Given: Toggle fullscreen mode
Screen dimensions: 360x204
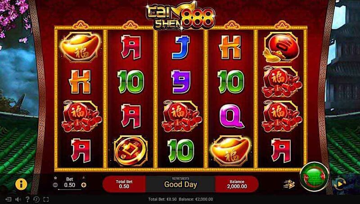Looking at the screenshot, I should (46, 200).
